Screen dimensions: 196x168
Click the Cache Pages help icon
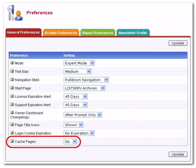click(12, 142)
